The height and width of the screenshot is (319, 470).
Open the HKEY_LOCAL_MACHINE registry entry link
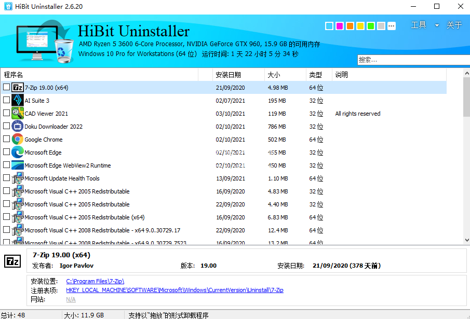[174, 290]
